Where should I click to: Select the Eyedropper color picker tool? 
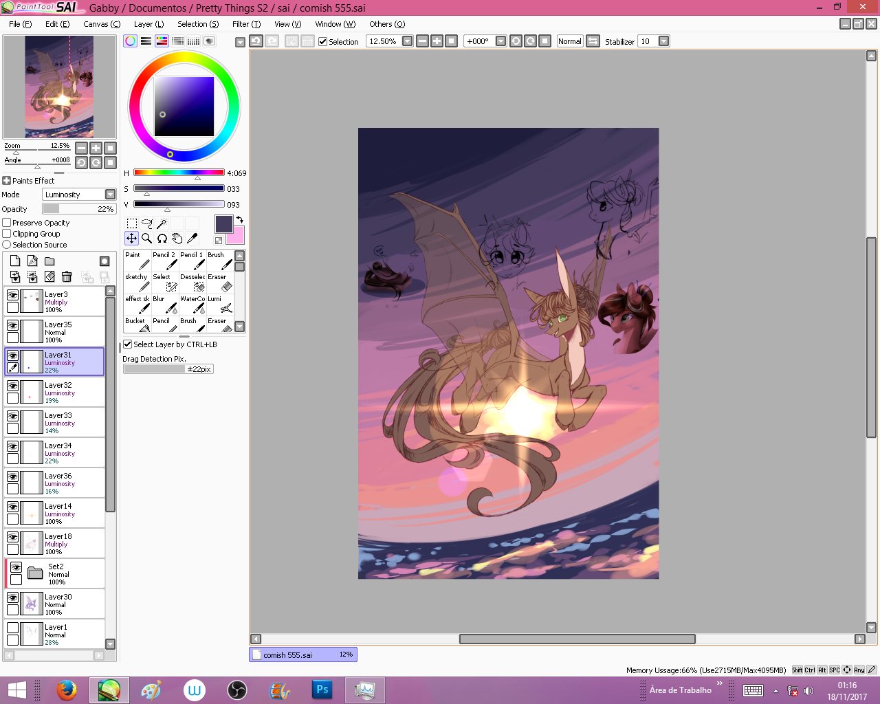click(192, 239)
